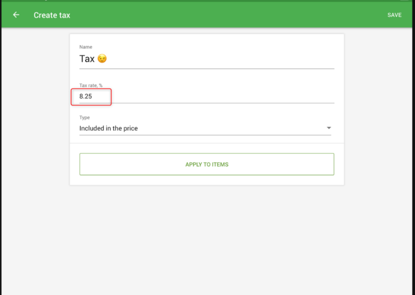Click the word 'Tax' in the name field

point(87,59)
